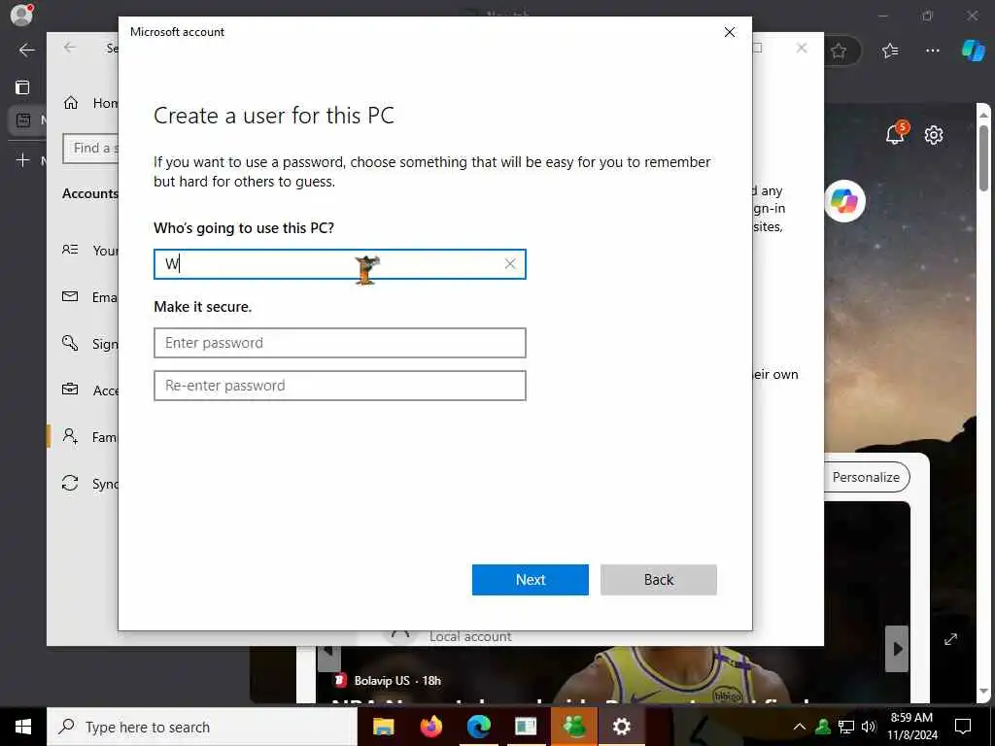Image resolution: width=995 pixels, height=746 pixels.
Task: Open the Settings gear taskbar item
Action: [x=621, y=727]
